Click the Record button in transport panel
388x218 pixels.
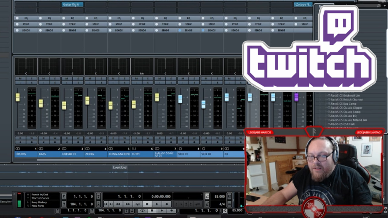pyautogui.click(x=166, y=204)
